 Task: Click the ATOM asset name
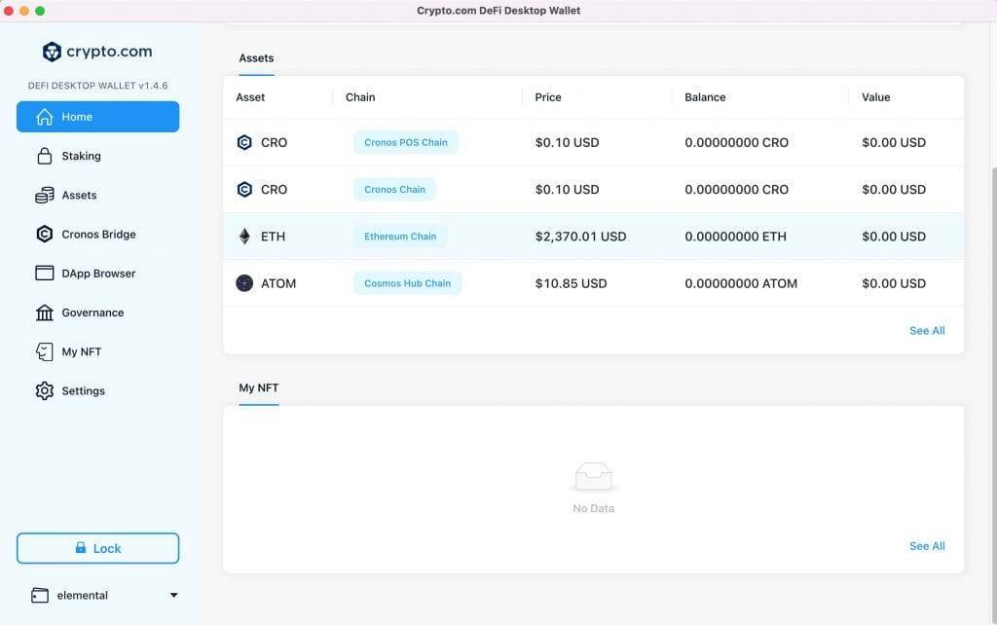[278, 283]
